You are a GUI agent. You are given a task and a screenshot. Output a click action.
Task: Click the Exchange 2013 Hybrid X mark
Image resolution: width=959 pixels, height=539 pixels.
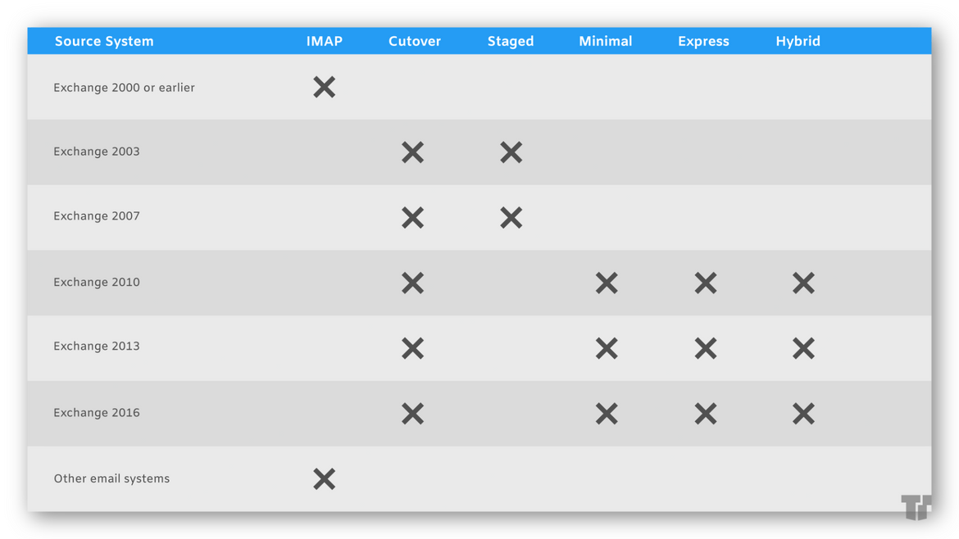click(x=803, y=348)
